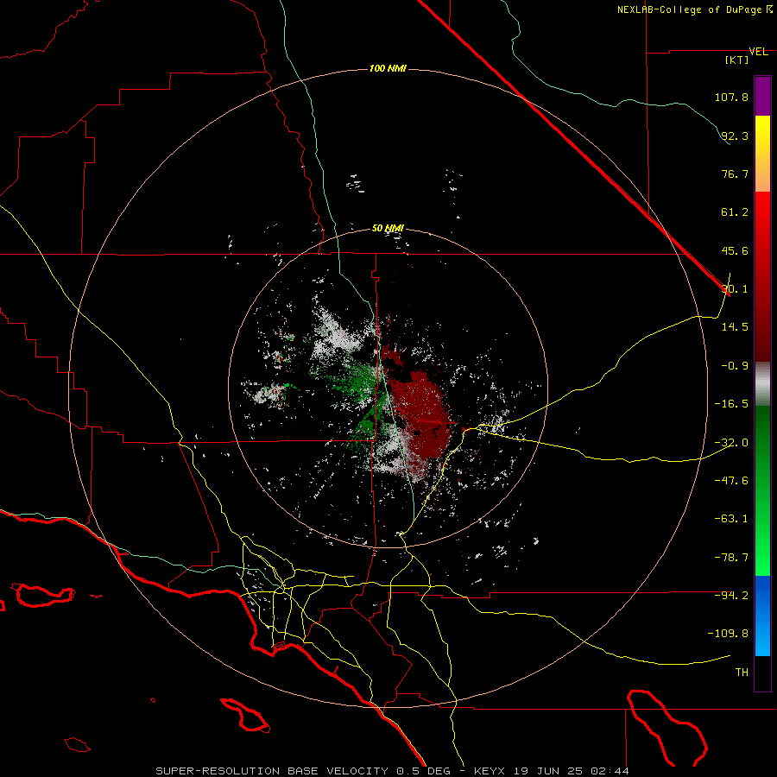Click the Super-Resolution Base Velocity footer caption
This screenshot has width=777, height=777.
(x=393, y=771)
